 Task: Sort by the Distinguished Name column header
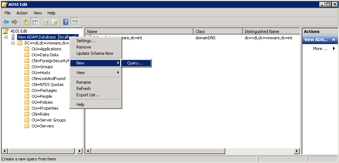(271, 31)
